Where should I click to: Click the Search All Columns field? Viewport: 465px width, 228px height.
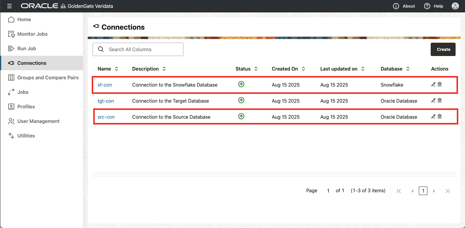[138, 49]
